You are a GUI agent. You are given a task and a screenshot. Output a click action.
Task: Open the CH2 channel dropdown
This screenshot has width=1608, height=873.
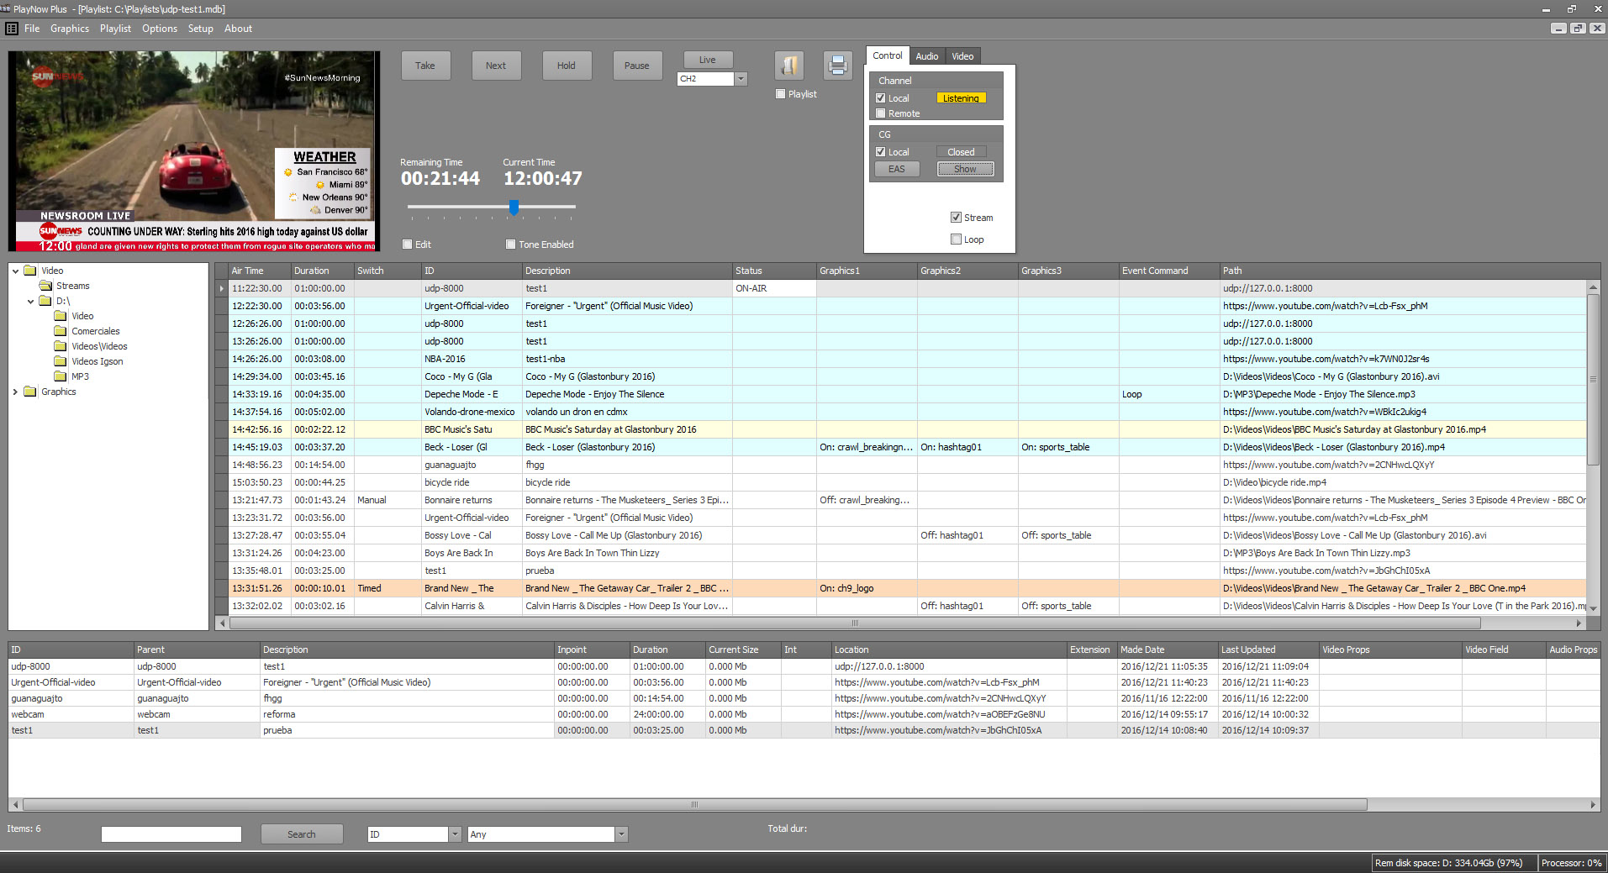tap(741, 79)
